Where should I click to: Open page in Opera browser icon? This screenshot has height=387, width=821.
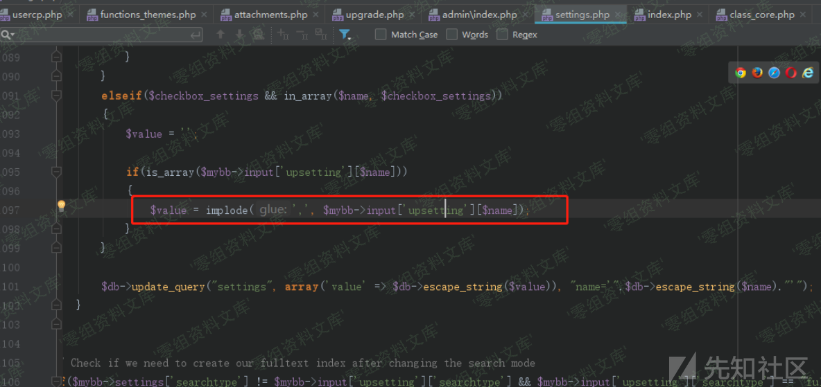pyautogui.click(x=791, y=73)
